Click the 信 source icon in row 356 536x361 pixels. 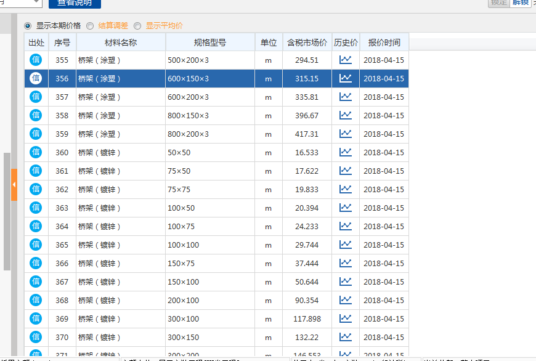click(x=36, y=78)
